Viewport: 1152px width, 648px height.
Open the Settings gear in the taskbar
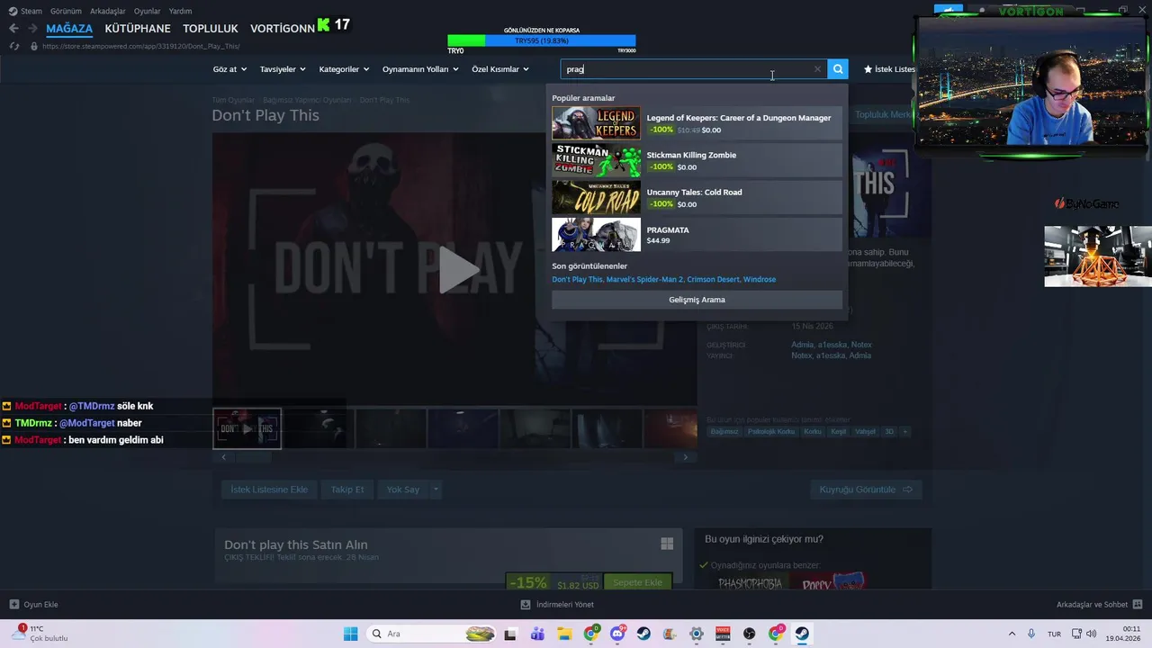[x=696, y=634]
